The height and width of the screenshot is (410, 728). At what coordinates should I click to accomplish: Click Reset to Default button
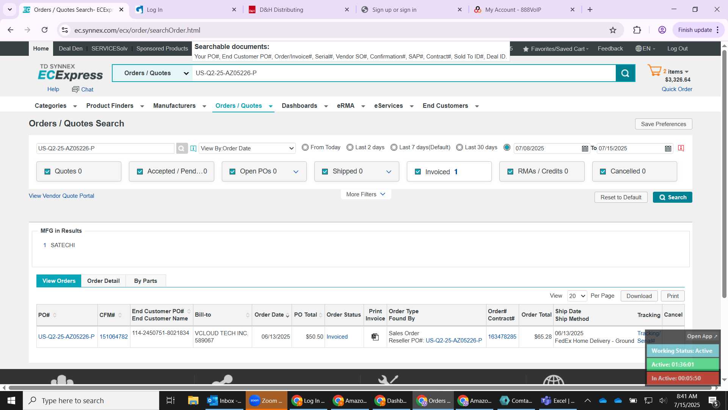pyautogui.click(x=621, y=197)
